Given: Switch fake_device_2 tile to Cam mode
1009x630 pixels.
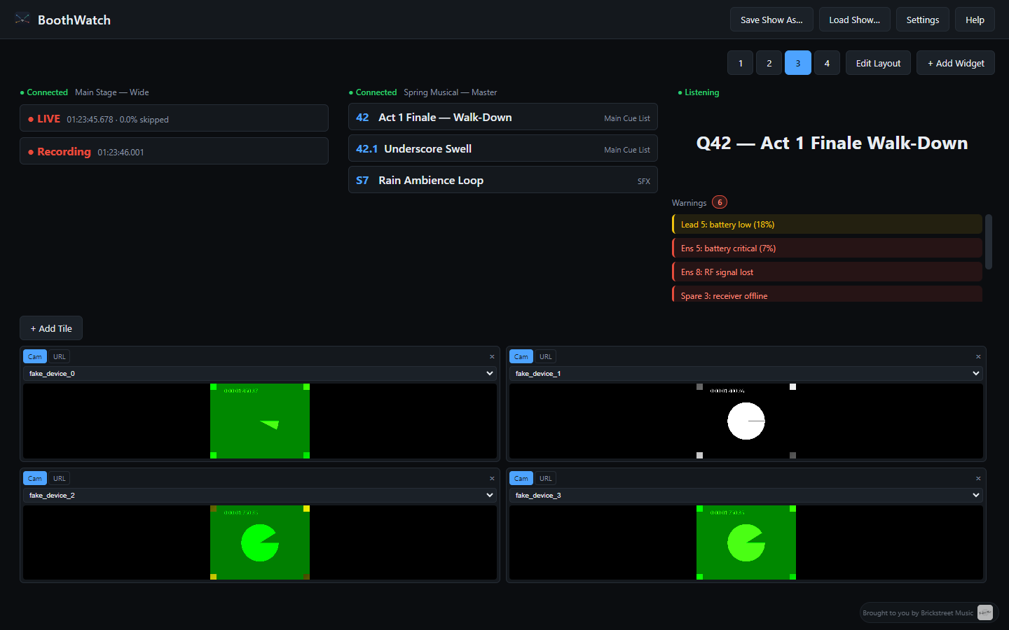Looking at the screenshot, I should tap(35, 479).
